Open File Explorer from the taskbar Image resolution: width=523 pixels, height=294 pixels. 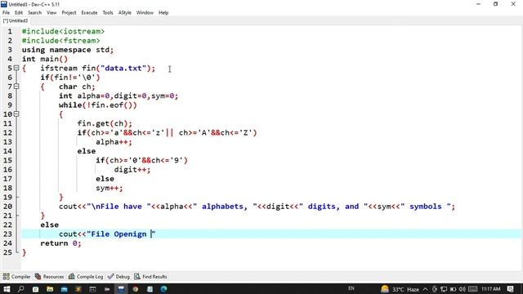pos(50,289)
